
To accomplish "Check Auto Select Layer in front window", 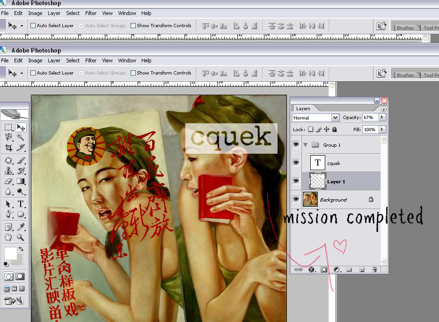I will (x=33, y=73).
